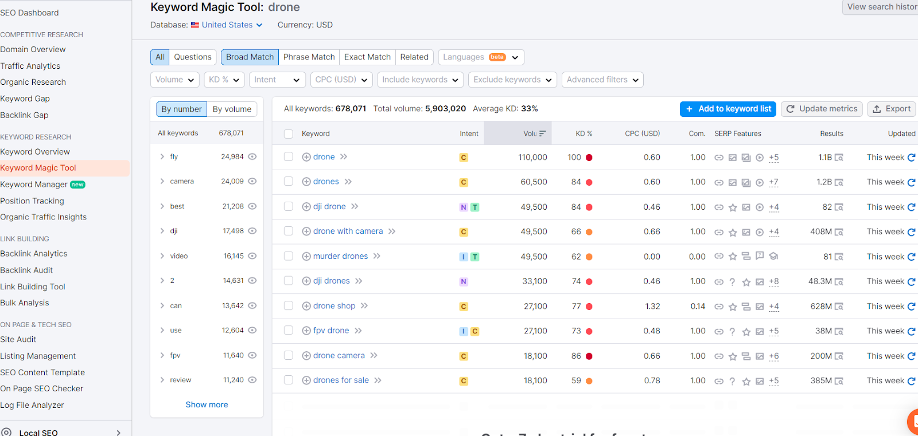Click the KD % column header
Image resolution: width=918 pixels, height=436 pixels.
click(584, 133)
